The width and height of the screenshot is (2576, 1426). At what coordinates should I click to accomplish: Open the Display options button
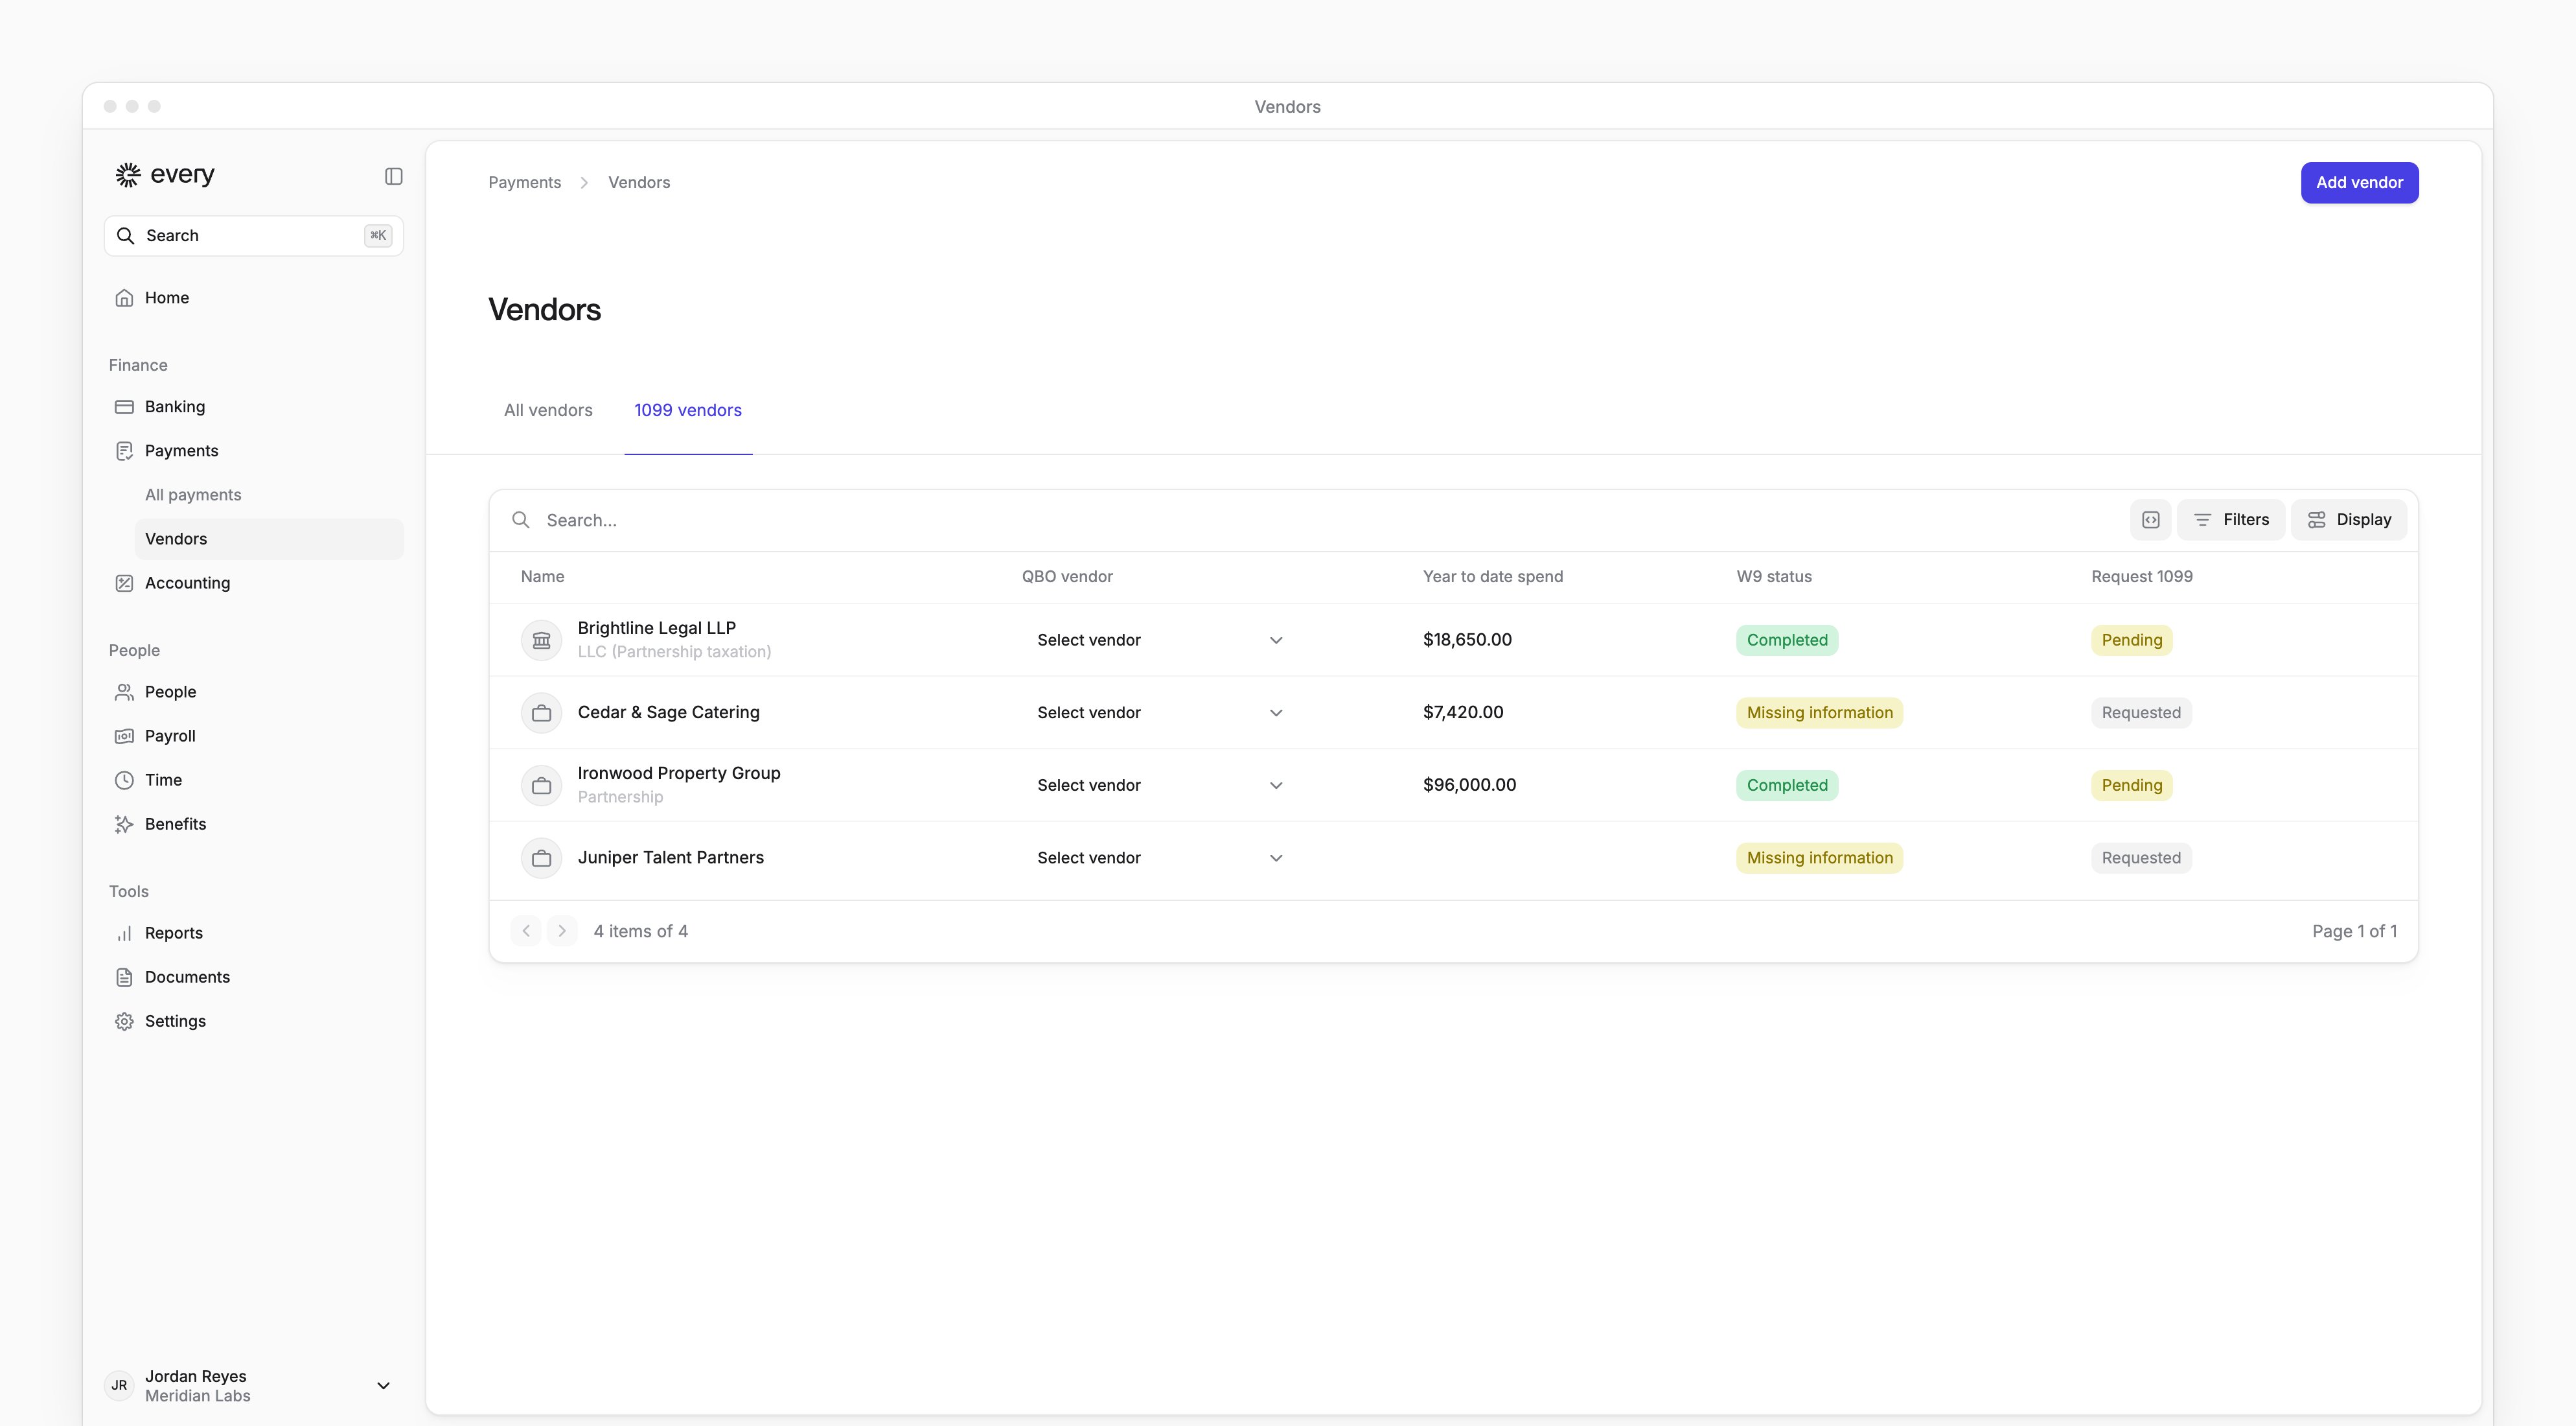pyautogui.click(x=2349, y=519)
